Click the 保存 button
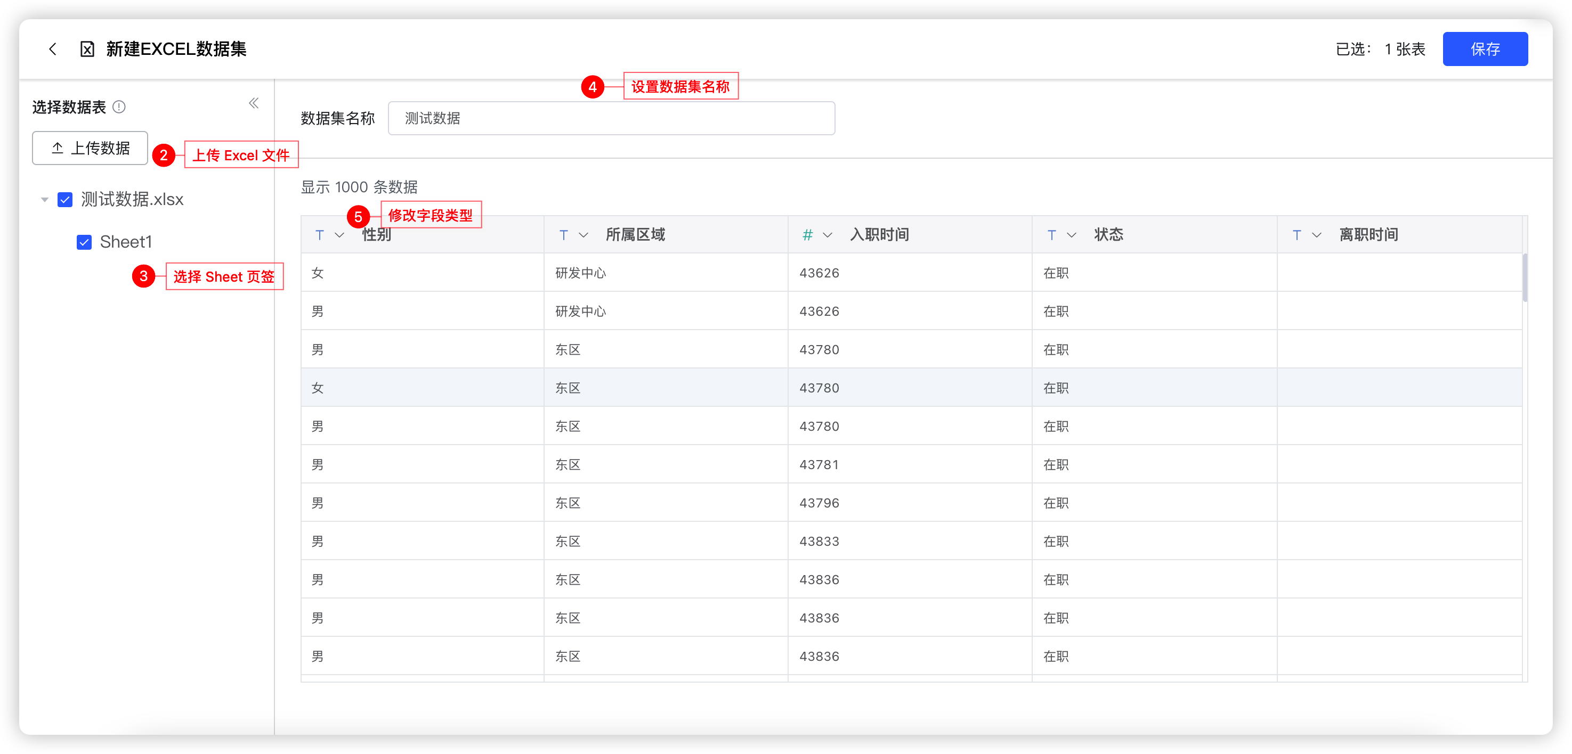The image size is (1572, 754). [x=1485, y=49]
